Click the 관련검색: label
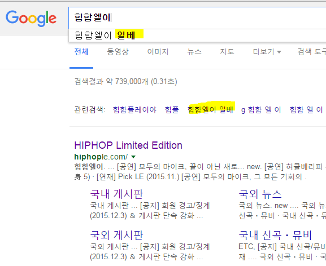Image resolution: width=326 pixels, height=266 pixels. pos(90,110)
